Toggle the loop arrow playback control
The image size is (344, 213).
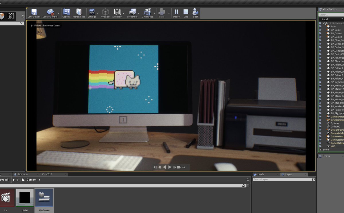[184, 167]
